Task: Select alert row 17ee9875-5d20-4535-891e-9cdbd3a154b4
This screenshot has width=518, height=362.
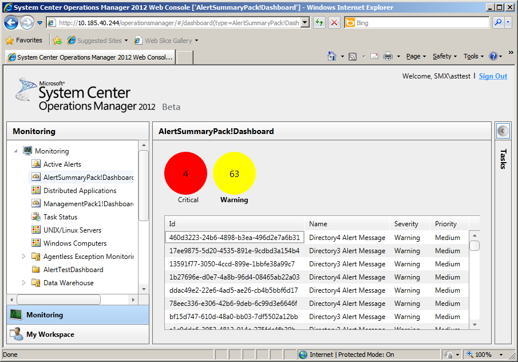Action: click(x=317, y=250)
